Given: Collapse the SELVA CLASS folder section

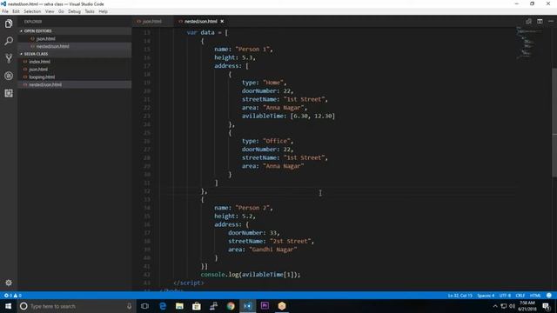Looking at the screenshot, I should coord(75,54).
